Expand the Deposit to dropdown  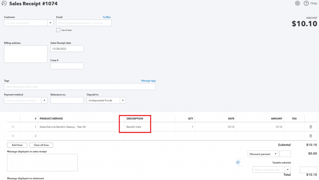(x=123, y=100)
